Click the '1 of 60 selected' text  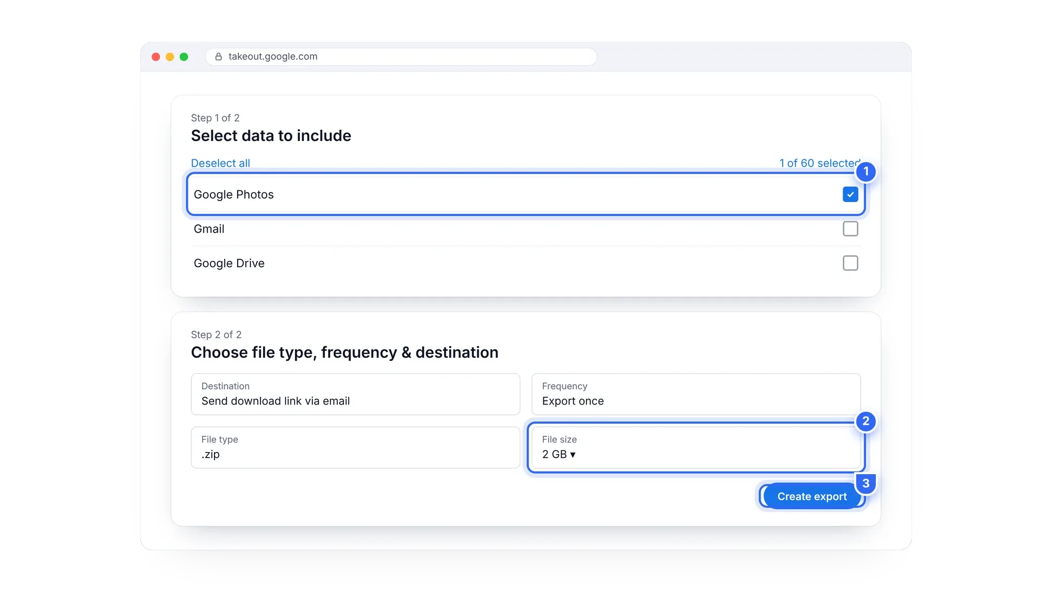[820, 163]
